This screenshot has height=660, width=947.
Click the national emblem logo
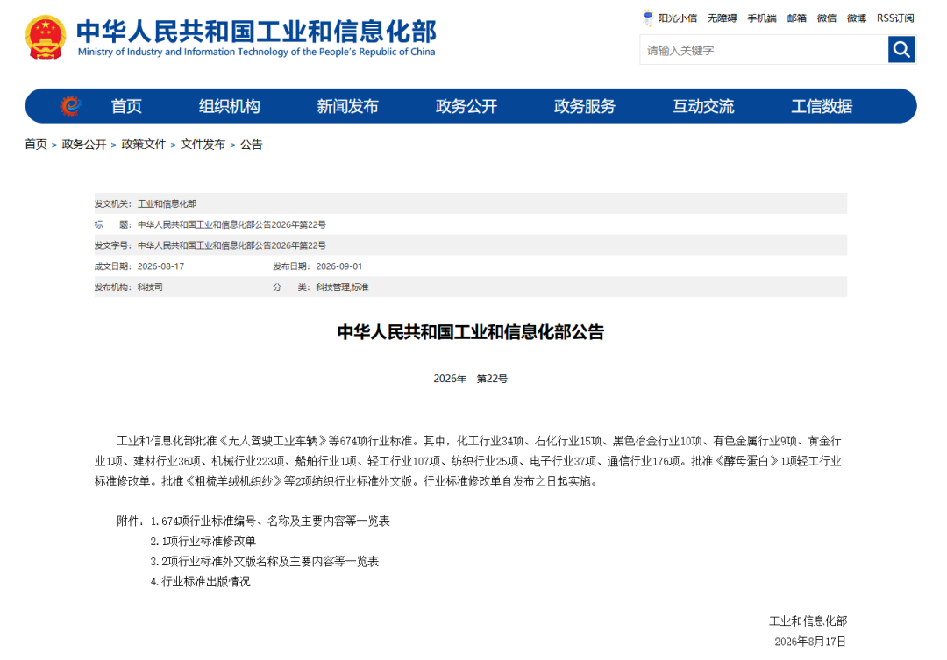click(46, 38)
